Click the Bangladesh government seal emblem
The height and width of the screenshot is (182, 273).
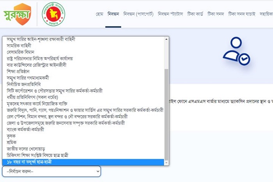pyautogui.click(x=53, y=14)
